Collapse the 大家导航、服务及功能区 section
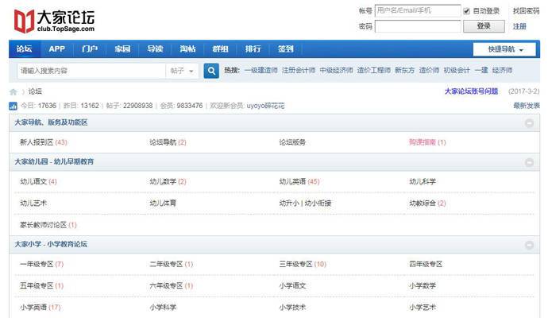This screenshot has width=548, height=318. point(530,123)
